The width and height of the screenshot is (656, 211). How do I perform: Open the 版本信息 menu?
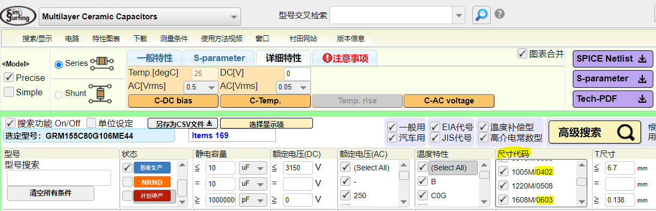(x=351, y=39)
